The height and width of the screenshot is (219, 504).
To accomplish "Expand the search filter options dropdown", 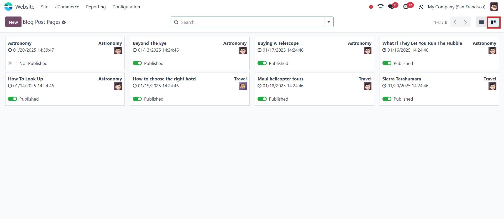I will pos(329,22).
